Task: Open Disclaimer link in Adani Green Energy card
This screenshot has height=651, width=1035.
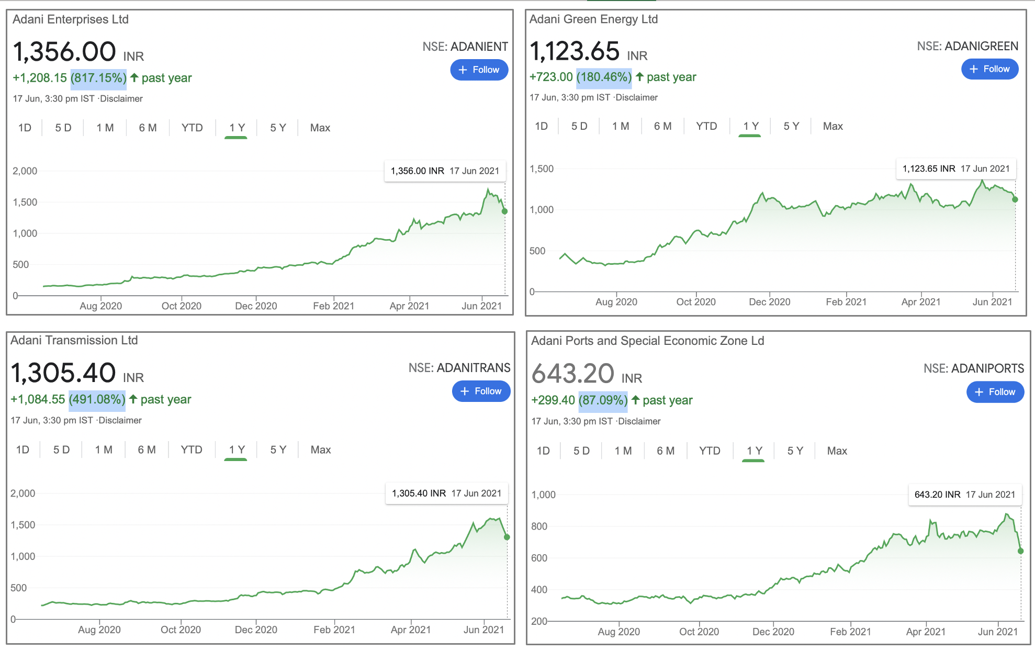Action: 637,97
